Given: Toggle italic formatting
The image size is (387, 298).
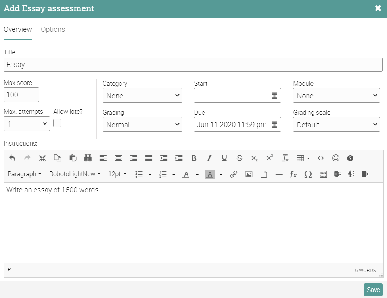Looking at the screenshot, I should (x=209, y=158).
